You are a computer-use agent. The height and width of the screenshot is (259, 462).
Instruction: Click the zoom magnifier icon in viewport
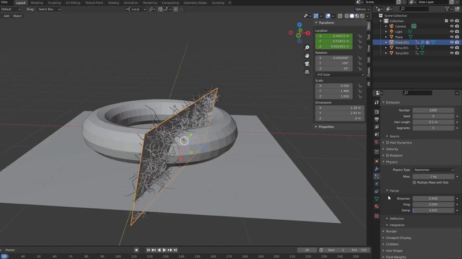[x=307, y=48]
